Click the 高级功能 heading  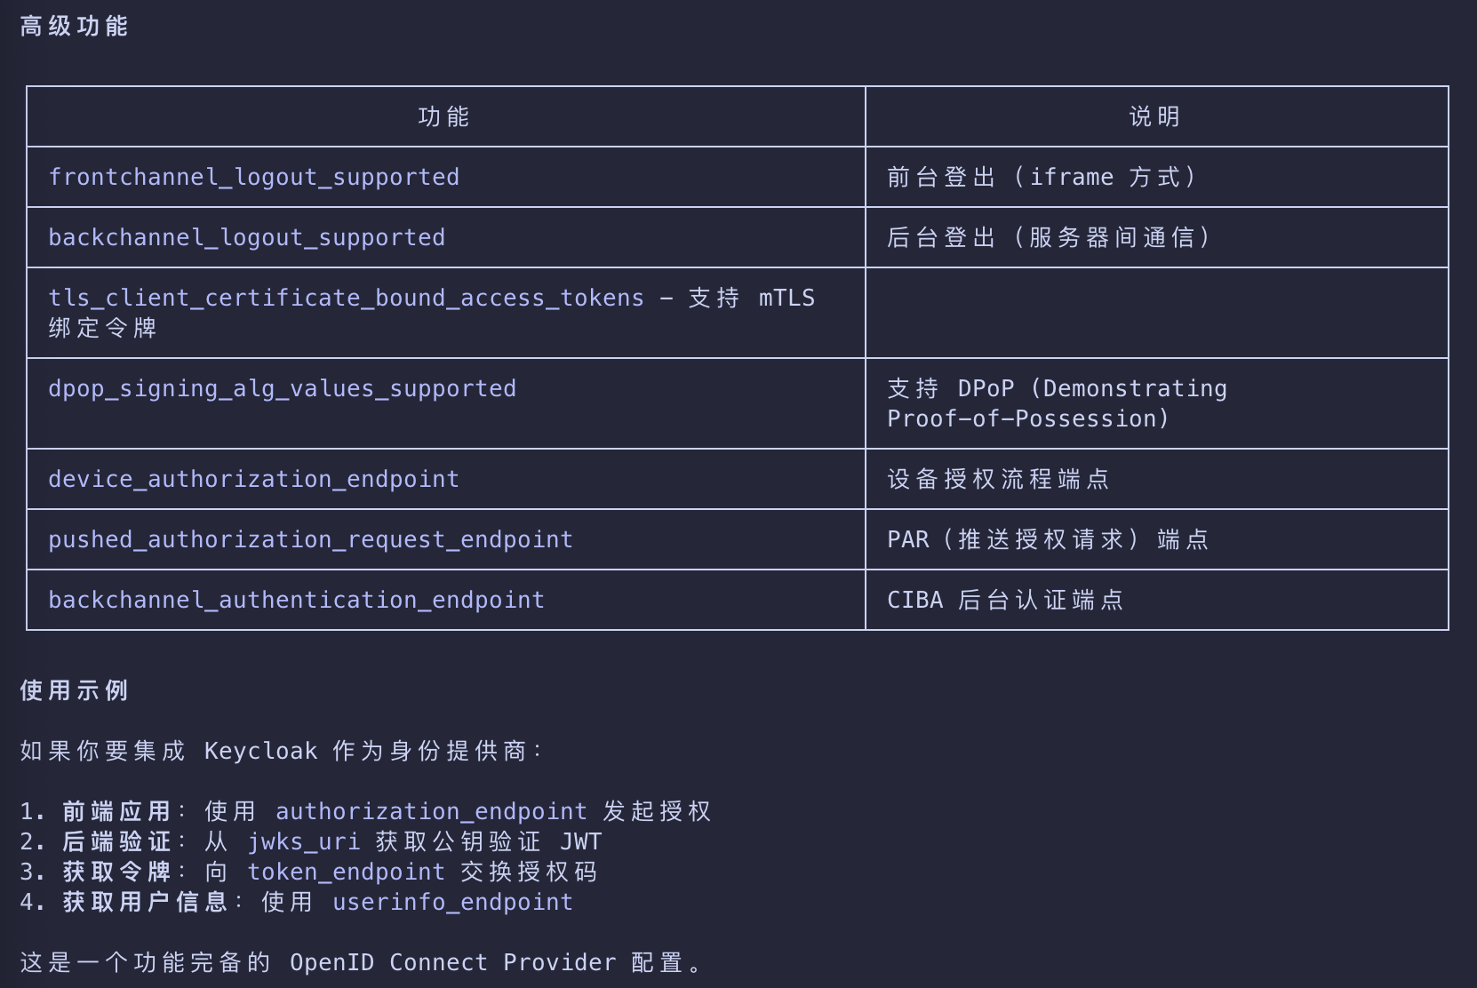tap(75, 27)
